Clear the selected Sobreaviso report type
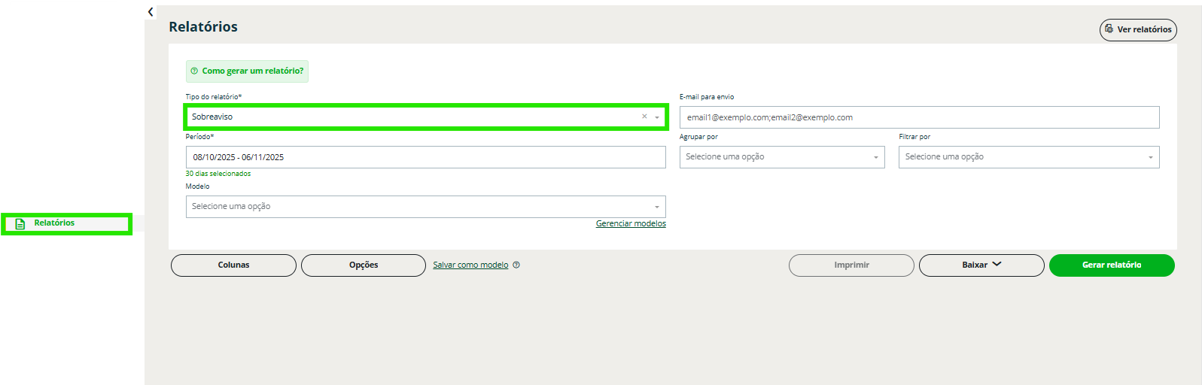Screen dimensions: 1202x385 tap(644, 117)
